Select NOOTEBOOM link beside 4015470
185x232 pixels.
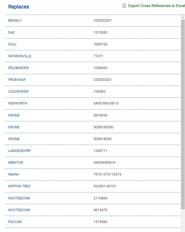(x=19, y=210)
